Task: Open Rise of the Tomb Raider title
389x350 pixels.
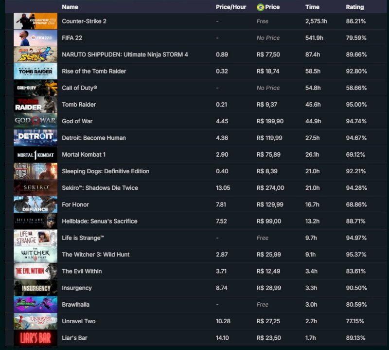Action: pos(94,71)
